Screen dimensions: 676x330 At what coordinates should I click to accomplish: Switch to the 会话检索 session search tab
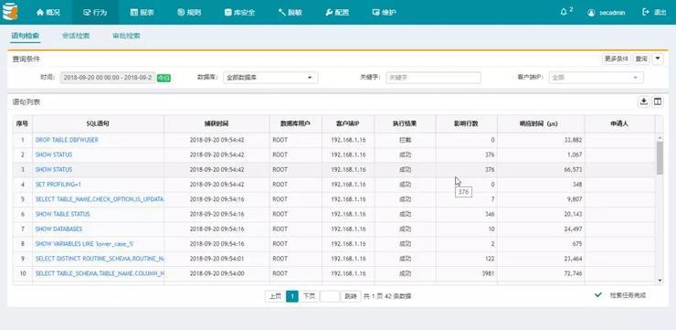tap(76, 36)
